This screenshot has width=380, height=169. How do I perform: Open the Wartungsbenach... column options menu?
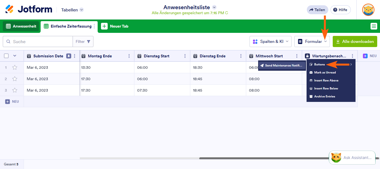(x=353, y=56)
